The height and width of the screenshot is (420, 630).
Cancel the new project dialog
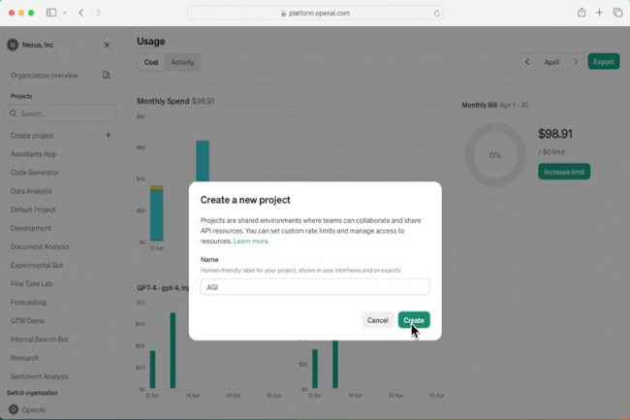click(x=377, y=320)
